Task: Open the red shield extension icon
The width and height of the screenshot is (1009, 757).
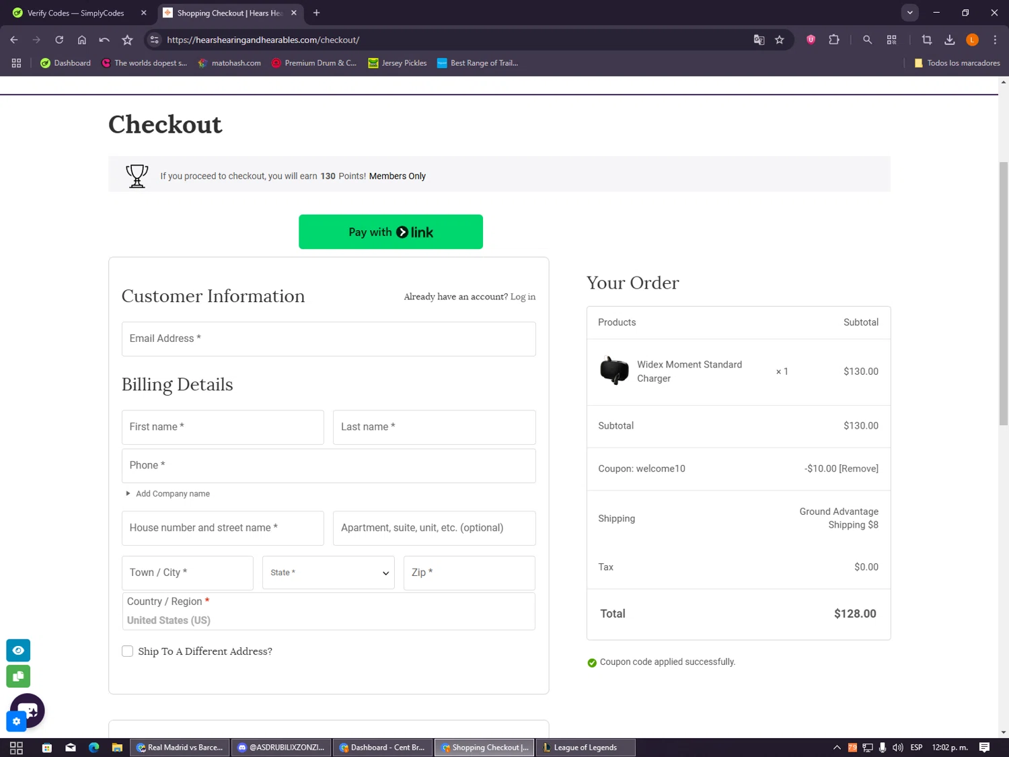Action: click(811, 40)
